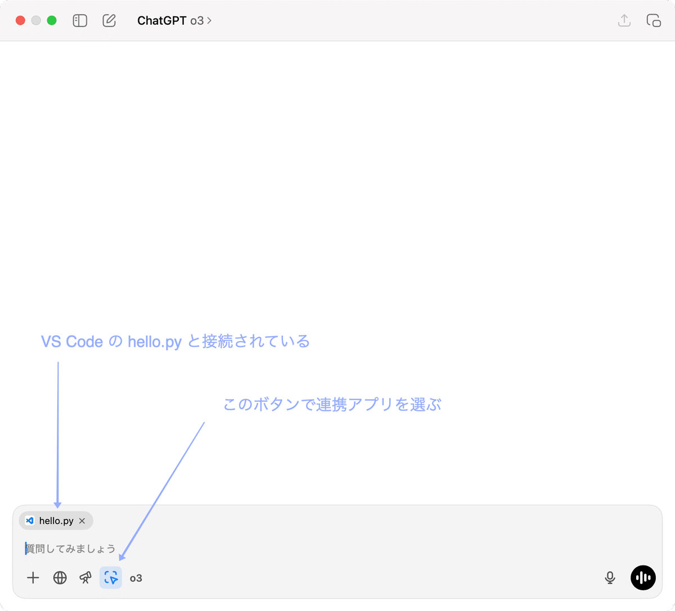Toggle the sidebar panel icon

[80, 20]
